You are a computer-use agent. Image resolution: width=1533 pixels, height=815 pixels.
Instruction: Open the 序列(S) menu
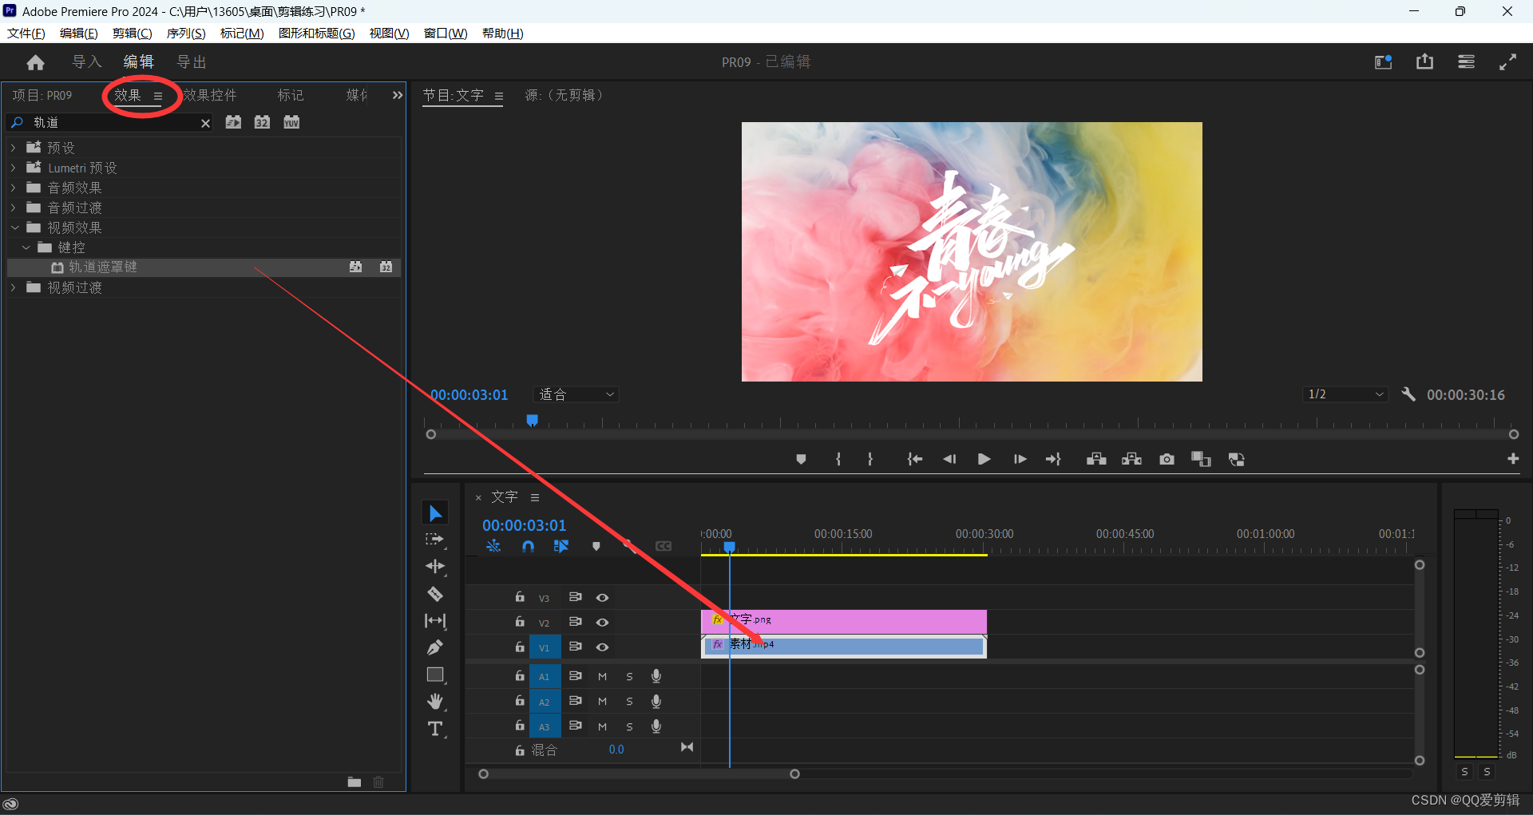pos(186,33)
